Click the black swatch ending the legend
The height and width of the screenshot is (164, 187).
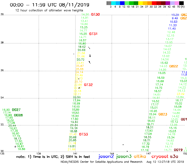click(181, 3)
